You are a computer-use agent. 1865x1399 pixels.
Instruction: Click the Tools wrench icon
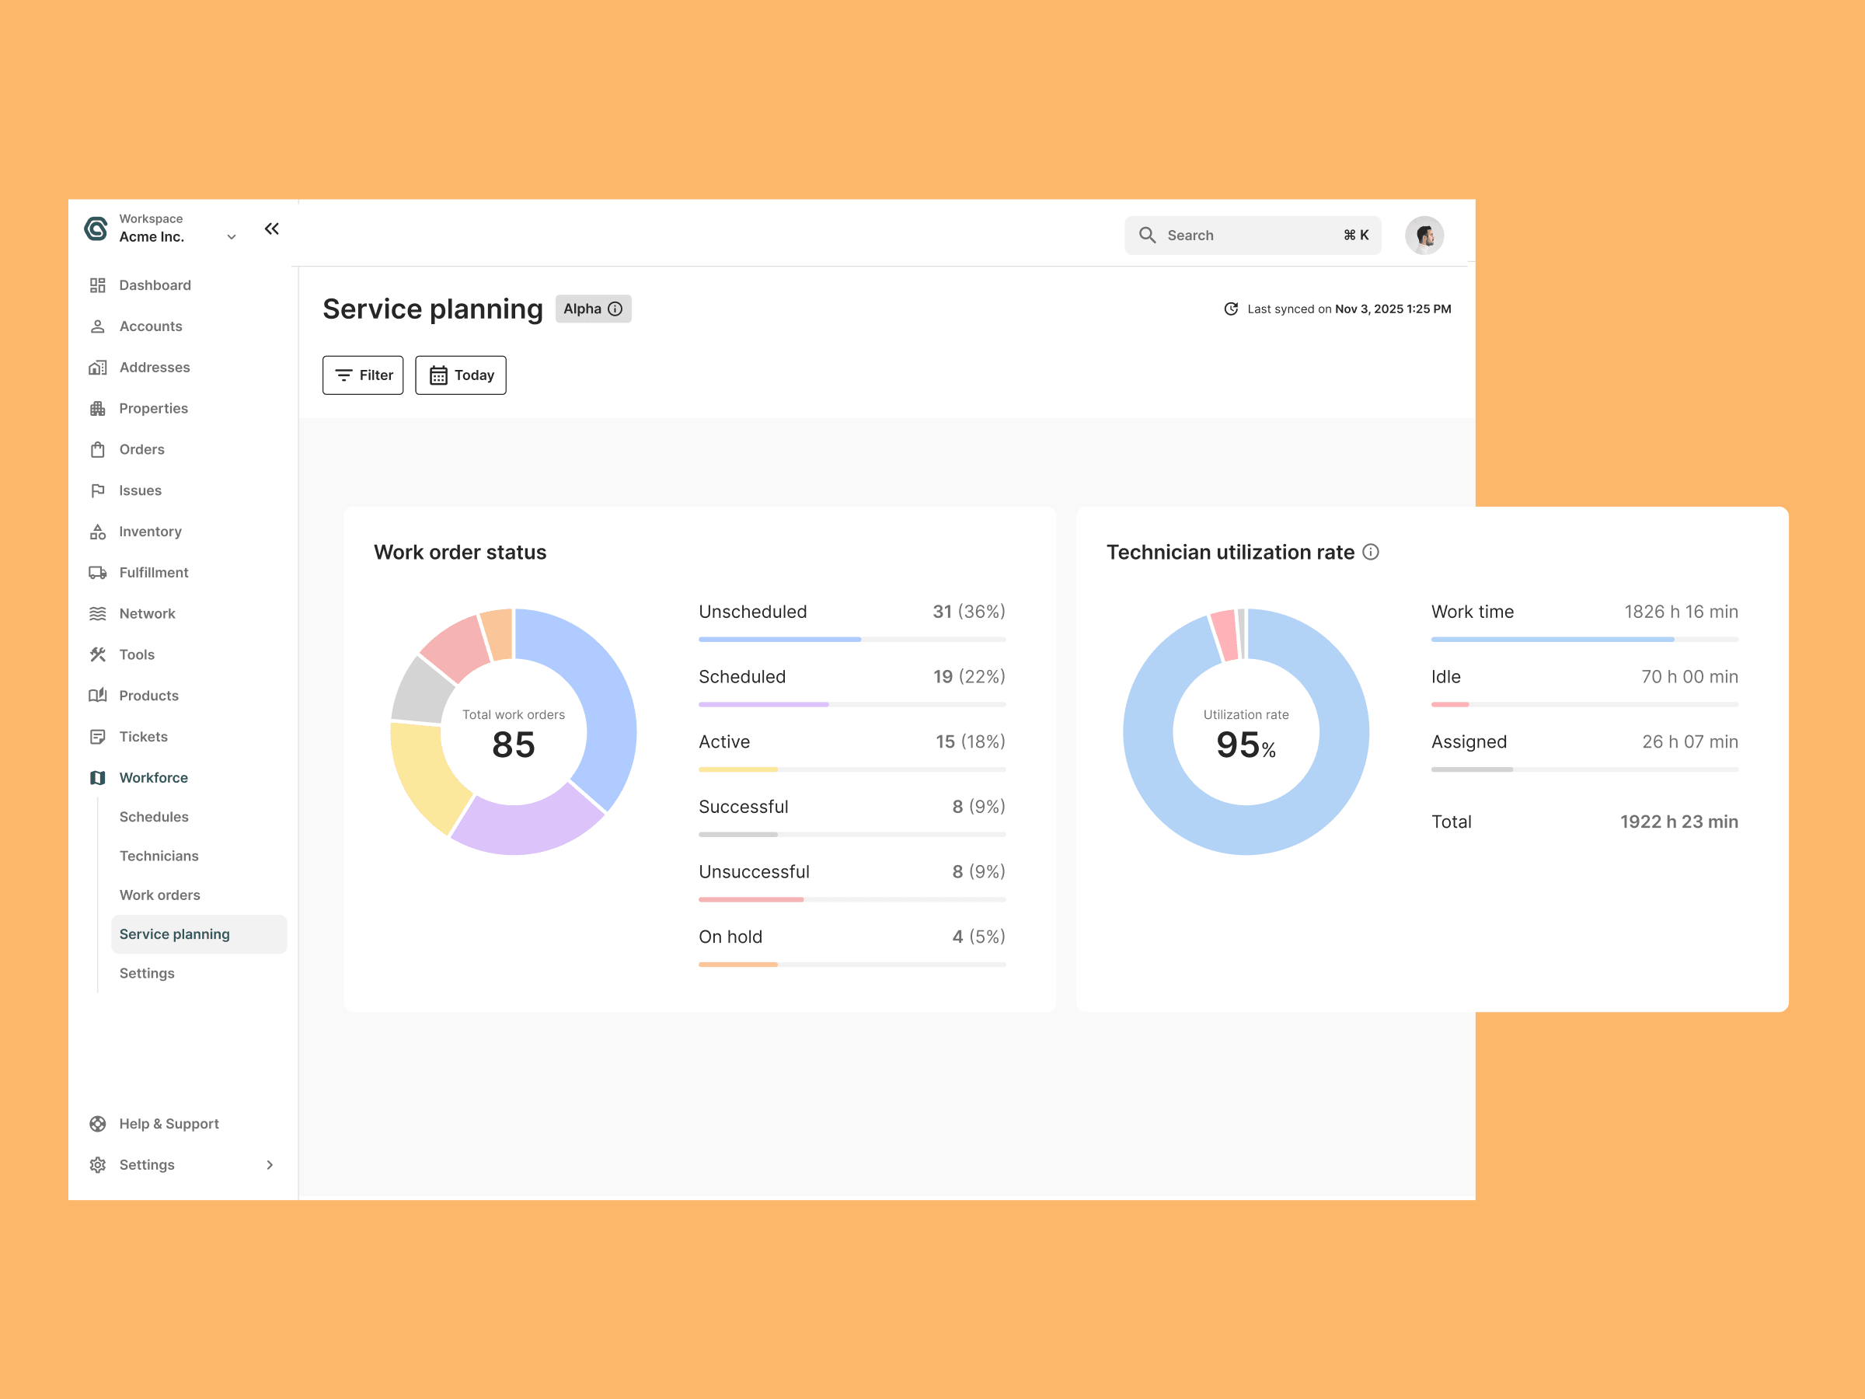point(98,654)
